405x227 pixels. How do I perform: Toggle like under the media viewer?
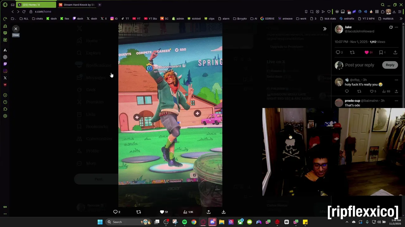pos(164,212)
